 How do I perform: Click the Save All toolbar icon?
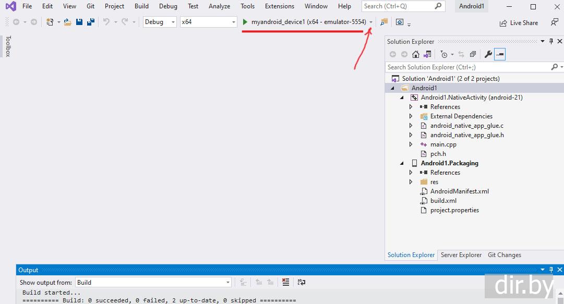90,22
